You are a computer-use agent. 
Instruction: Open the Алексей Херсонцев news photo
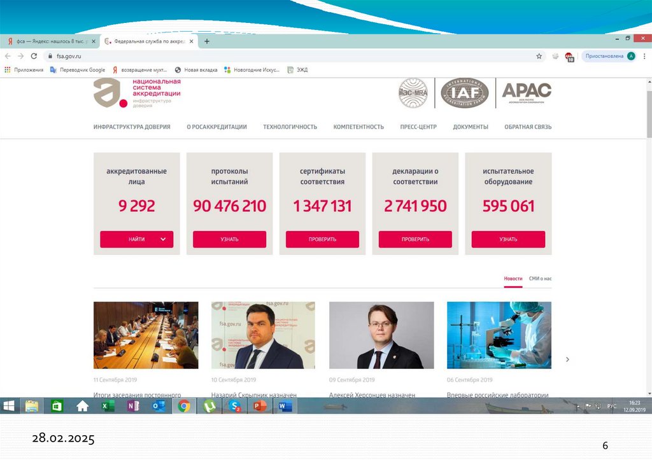pyautogui.click(x=381, y=335)
